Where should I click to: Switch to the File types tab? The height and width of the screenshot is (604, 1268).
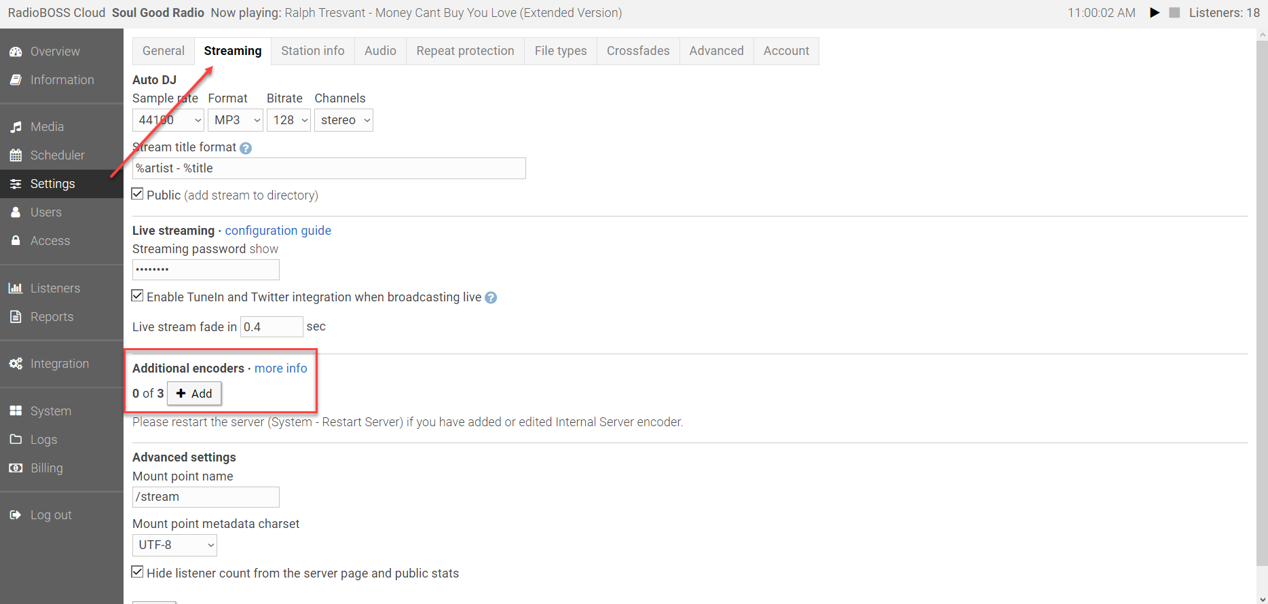coord(561,51)
